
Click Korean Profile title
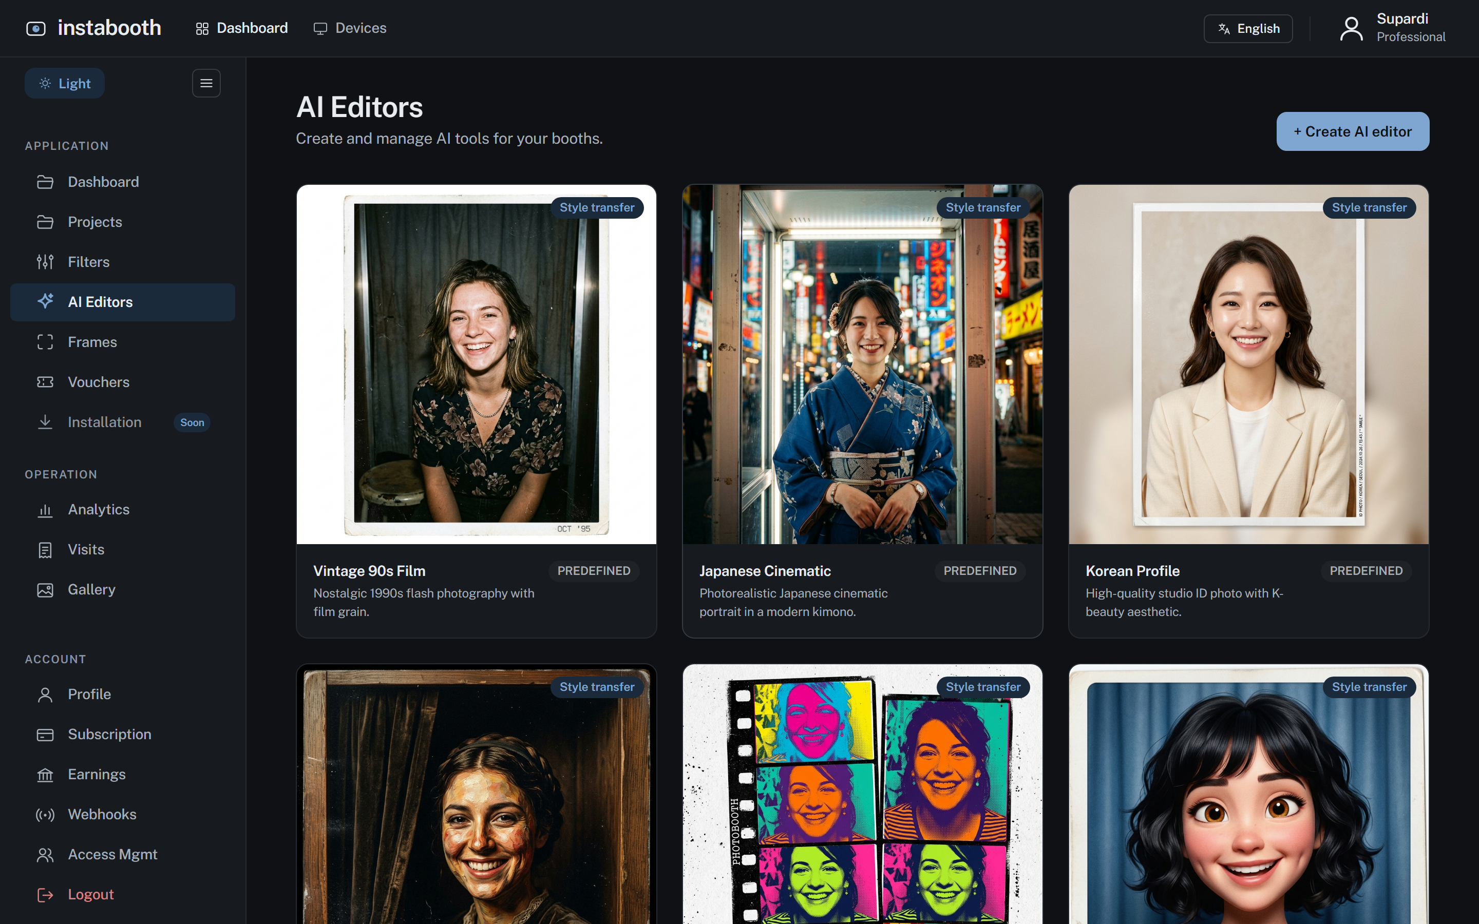point(1132,571)
